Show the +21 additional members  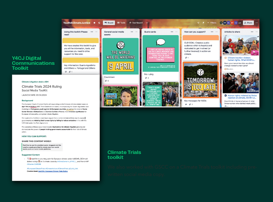pyautogui.click(x=240, y=23)
